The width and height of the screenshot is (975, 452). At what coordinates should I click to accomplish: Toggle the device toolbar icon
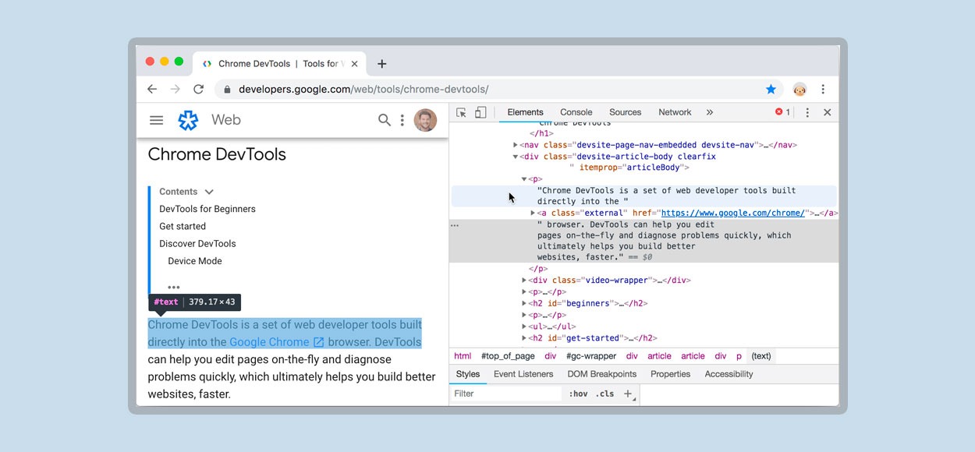480,112
